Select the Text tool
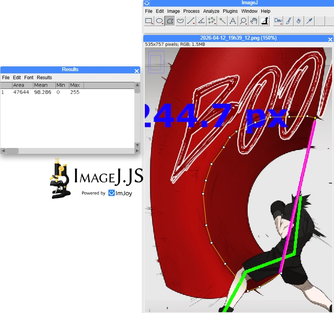This screenshot has width=334, height=313. tap(233, 21)
